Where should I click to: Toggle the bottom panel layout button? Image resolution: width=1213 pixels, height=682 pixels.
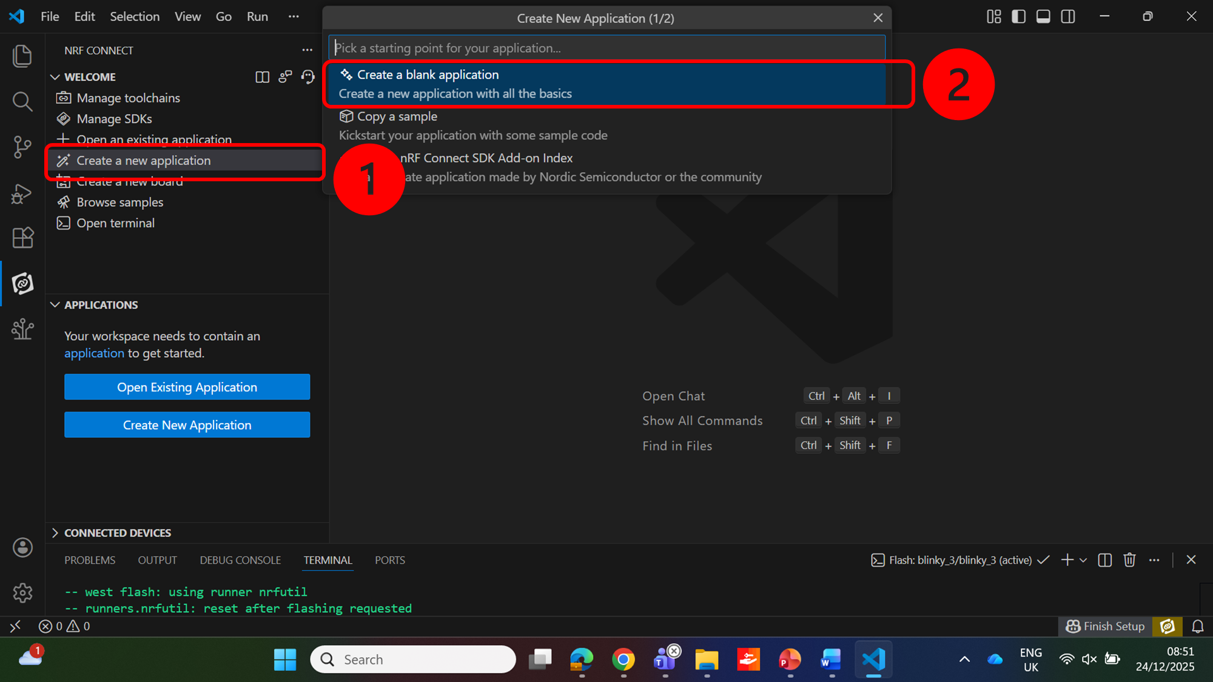[1043, 17]
